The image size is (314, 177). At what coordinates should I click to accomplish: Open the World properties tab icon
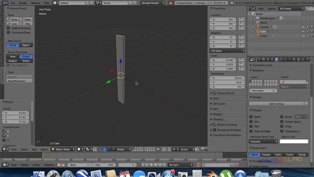tap(272, 59)
